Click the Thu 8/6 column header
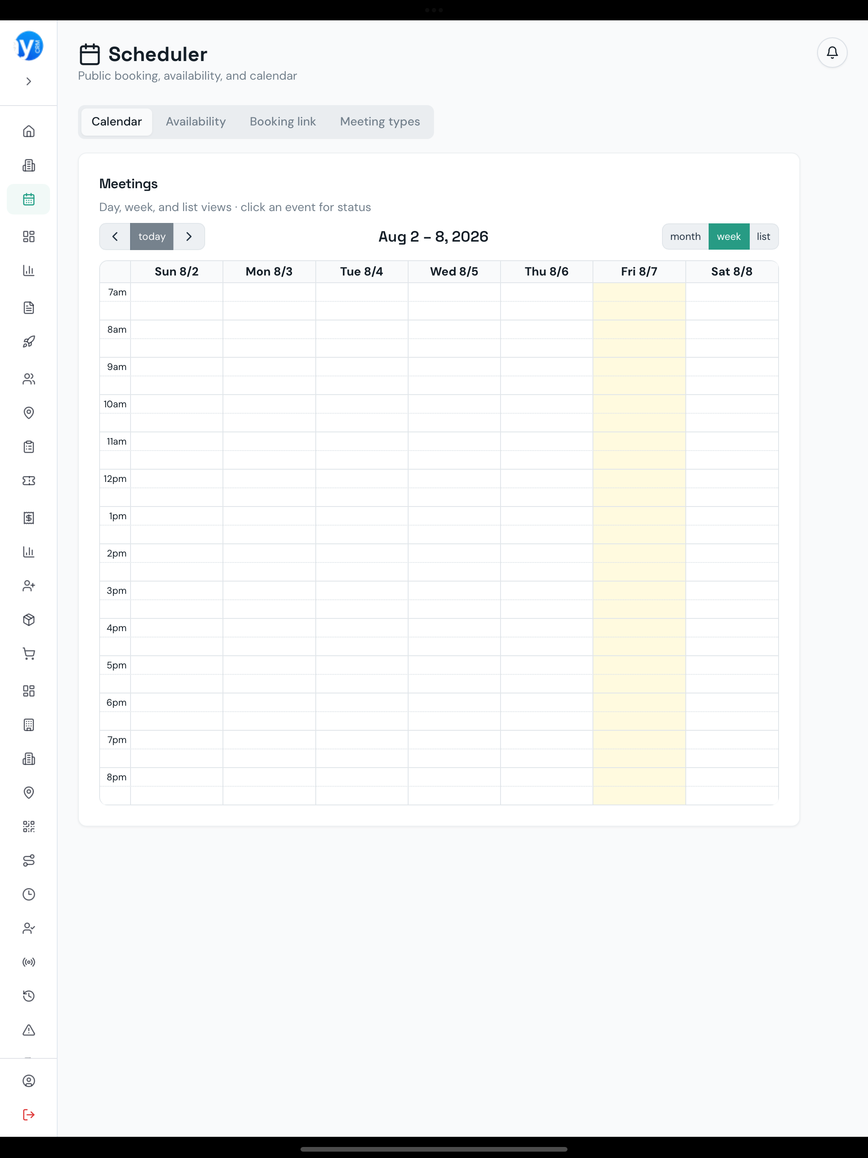The height and width of the screenshot is (1158, 868). click(x=547, y=272)
